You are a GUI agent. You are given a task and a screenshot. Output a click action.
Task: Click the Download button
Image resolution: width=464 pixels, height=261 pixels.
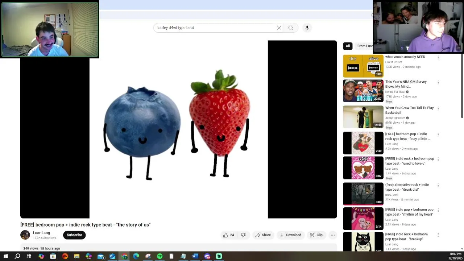point(290,235)
